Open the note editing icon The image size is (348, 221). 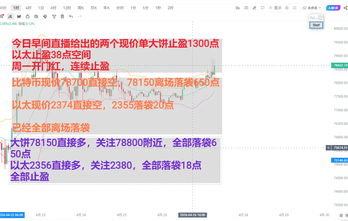point(36,16)
